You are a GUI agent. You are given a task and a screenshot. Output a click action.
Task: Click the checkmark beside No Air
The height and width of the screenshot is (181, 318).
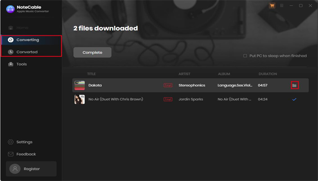tap(294, 100)
